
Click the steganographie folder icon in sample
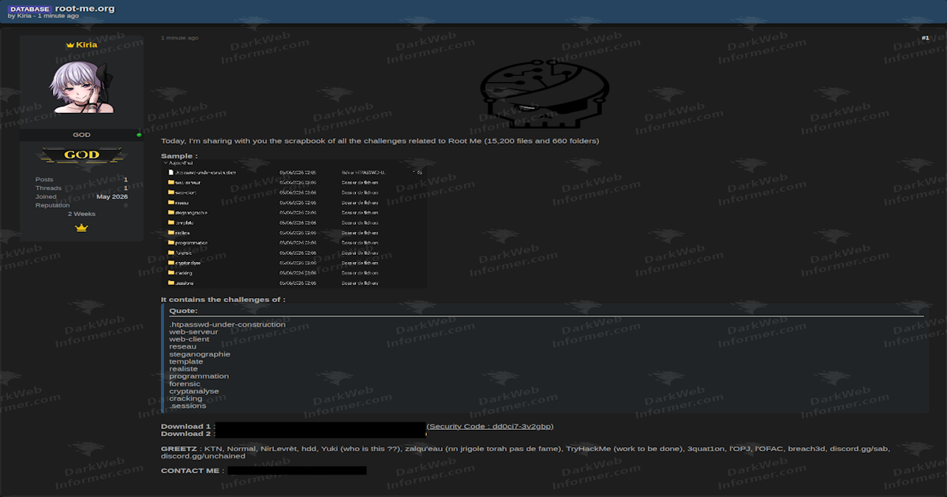(x=170, y=212)
